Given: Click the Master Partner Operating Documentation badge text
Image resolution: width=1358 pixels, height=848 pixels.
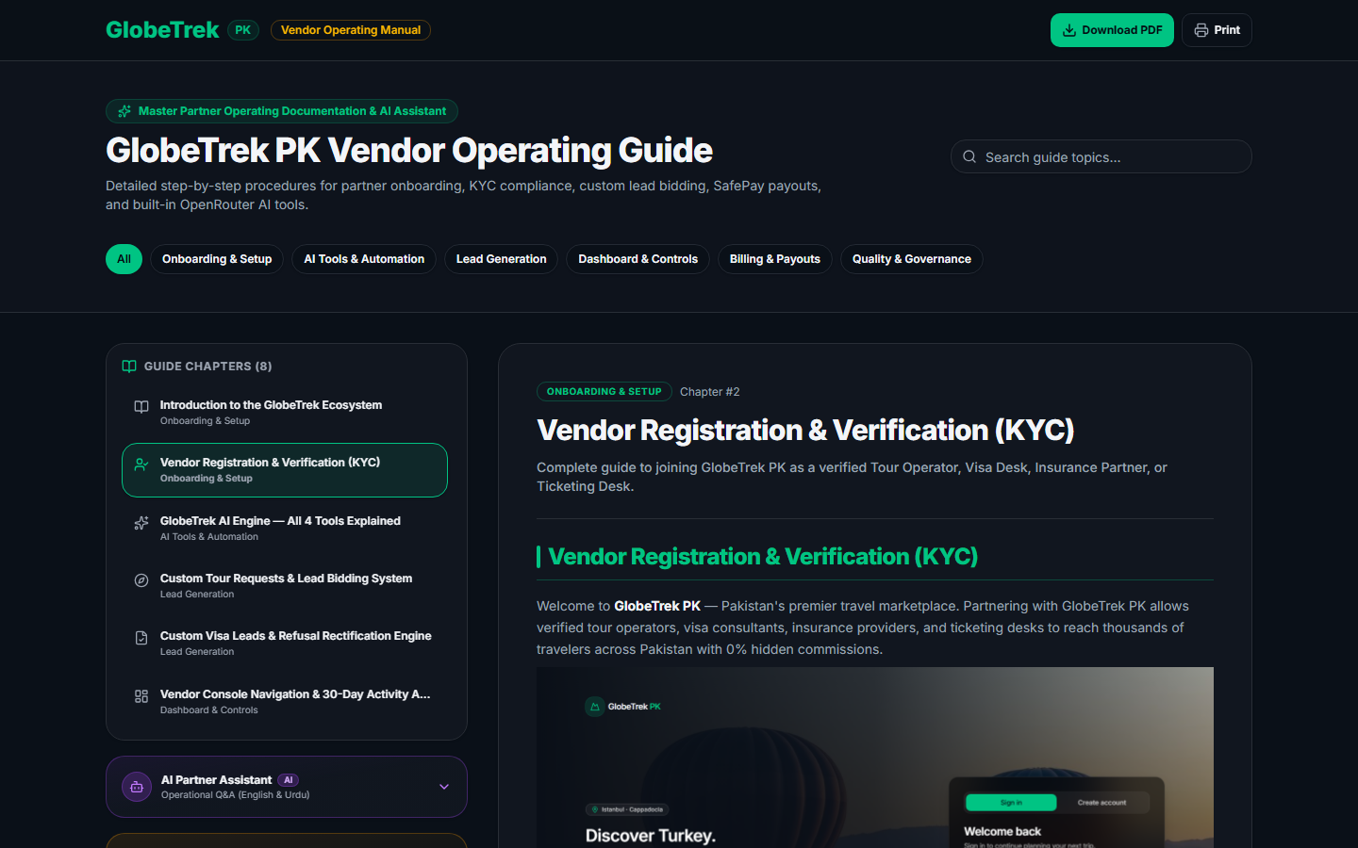Looking at the screenshot, I should (292, 111).
